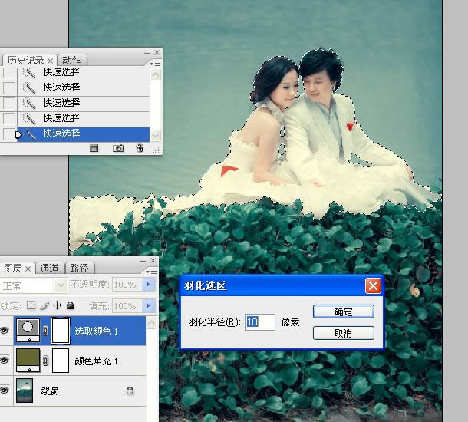Screen dimensions: 468x422
Task: Switch to the 通道 tab
Action: [x=50, y=268]
